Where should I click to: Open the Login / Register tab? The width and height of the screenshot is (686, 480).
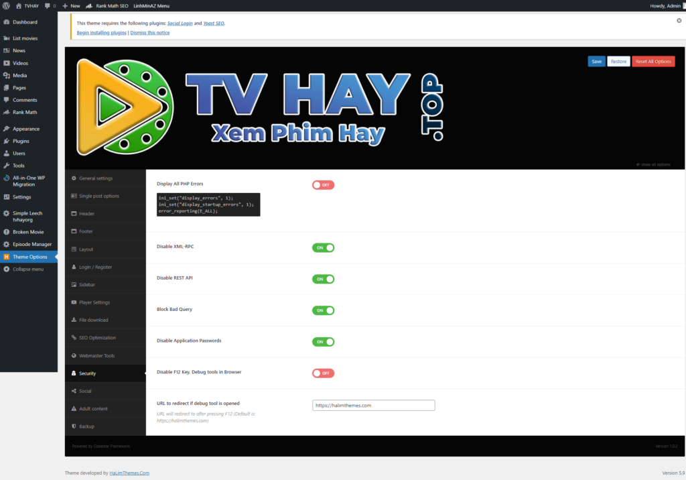[105, 267]
